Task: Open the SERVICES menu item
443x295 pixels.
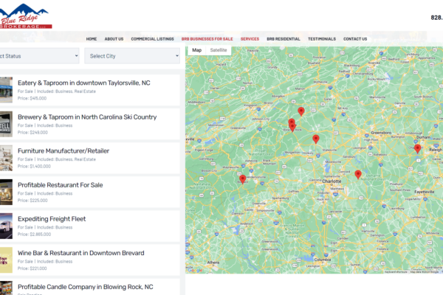Action: tap(250, 39)
